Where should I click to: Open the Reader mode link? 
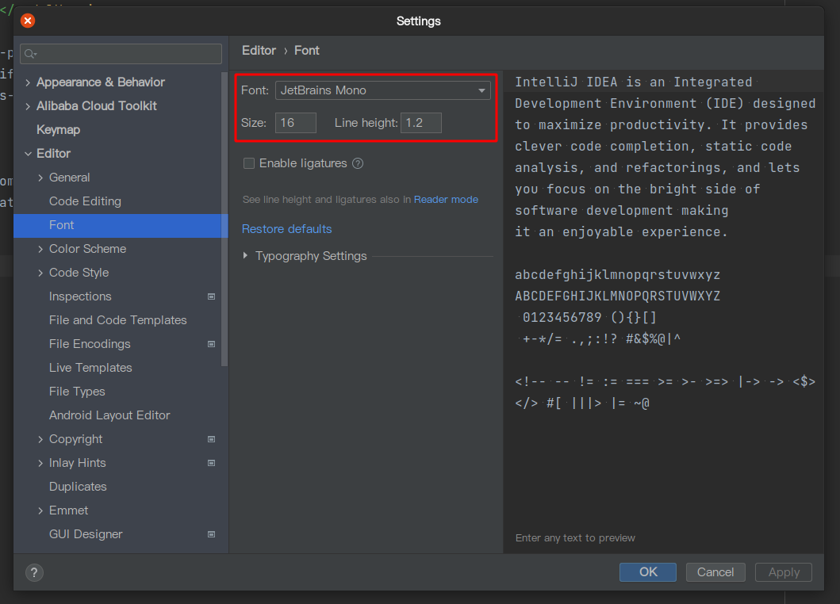(x=446, y=200)
